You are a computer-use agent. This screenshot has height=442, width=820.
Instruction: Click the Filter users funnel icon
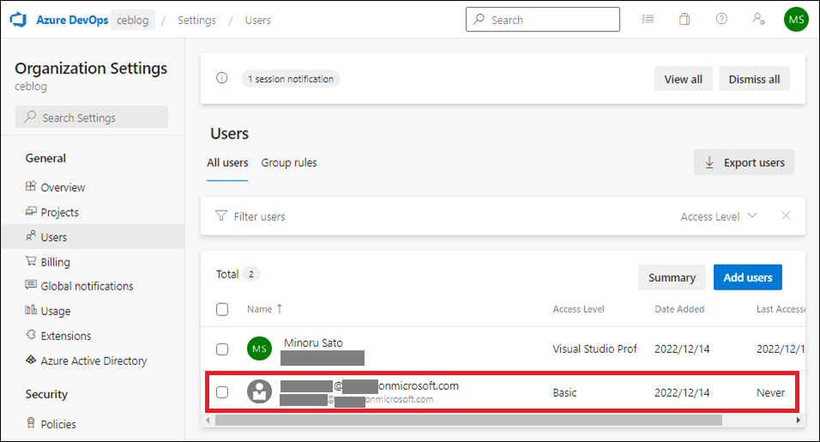pyautogui.click(x=221, y=216)
